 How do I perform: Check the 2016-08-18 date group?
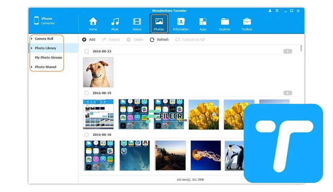coord(86,134)
